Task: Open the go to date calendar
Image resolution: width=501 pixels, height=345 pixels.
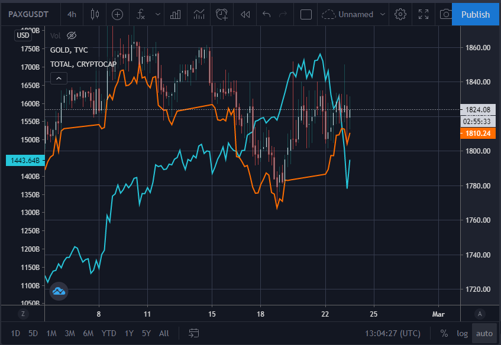Action: tap(193, 334)
